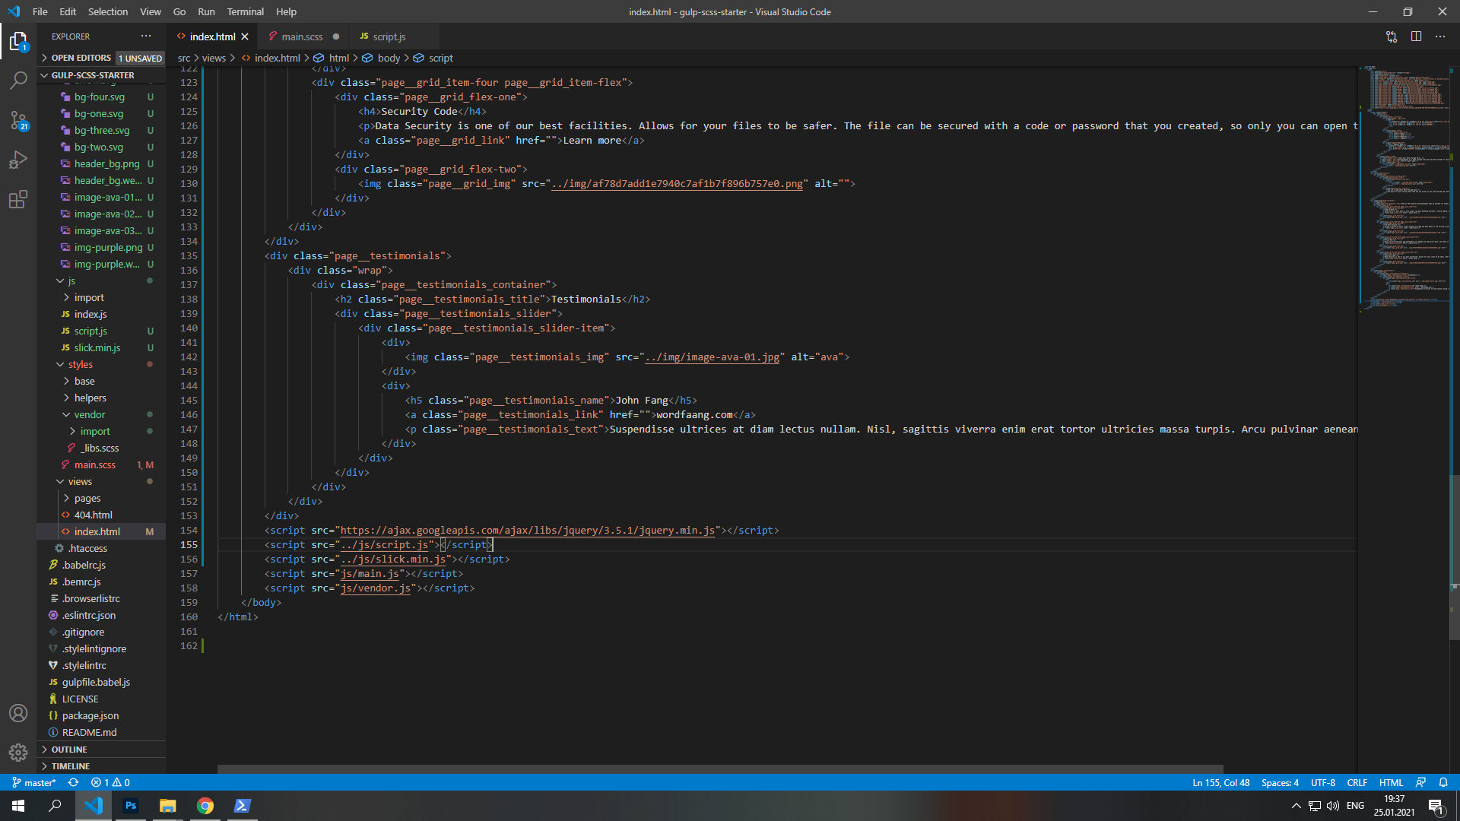
Task: Expand the Open Editors section
Action: pos(101,58)
